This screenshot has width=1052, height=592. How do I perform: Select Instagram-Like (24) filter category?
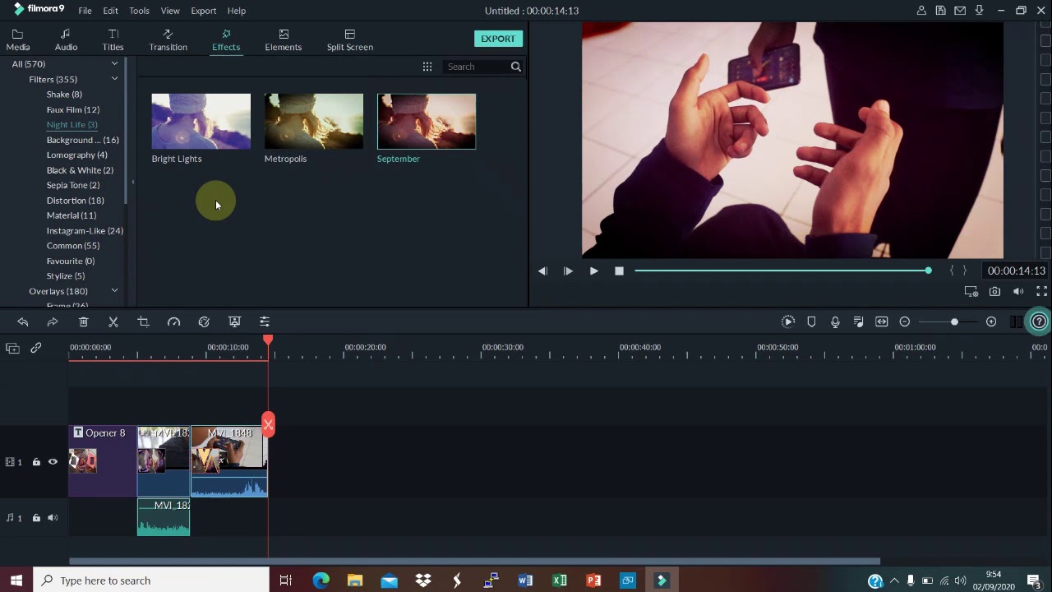[85, 231]
